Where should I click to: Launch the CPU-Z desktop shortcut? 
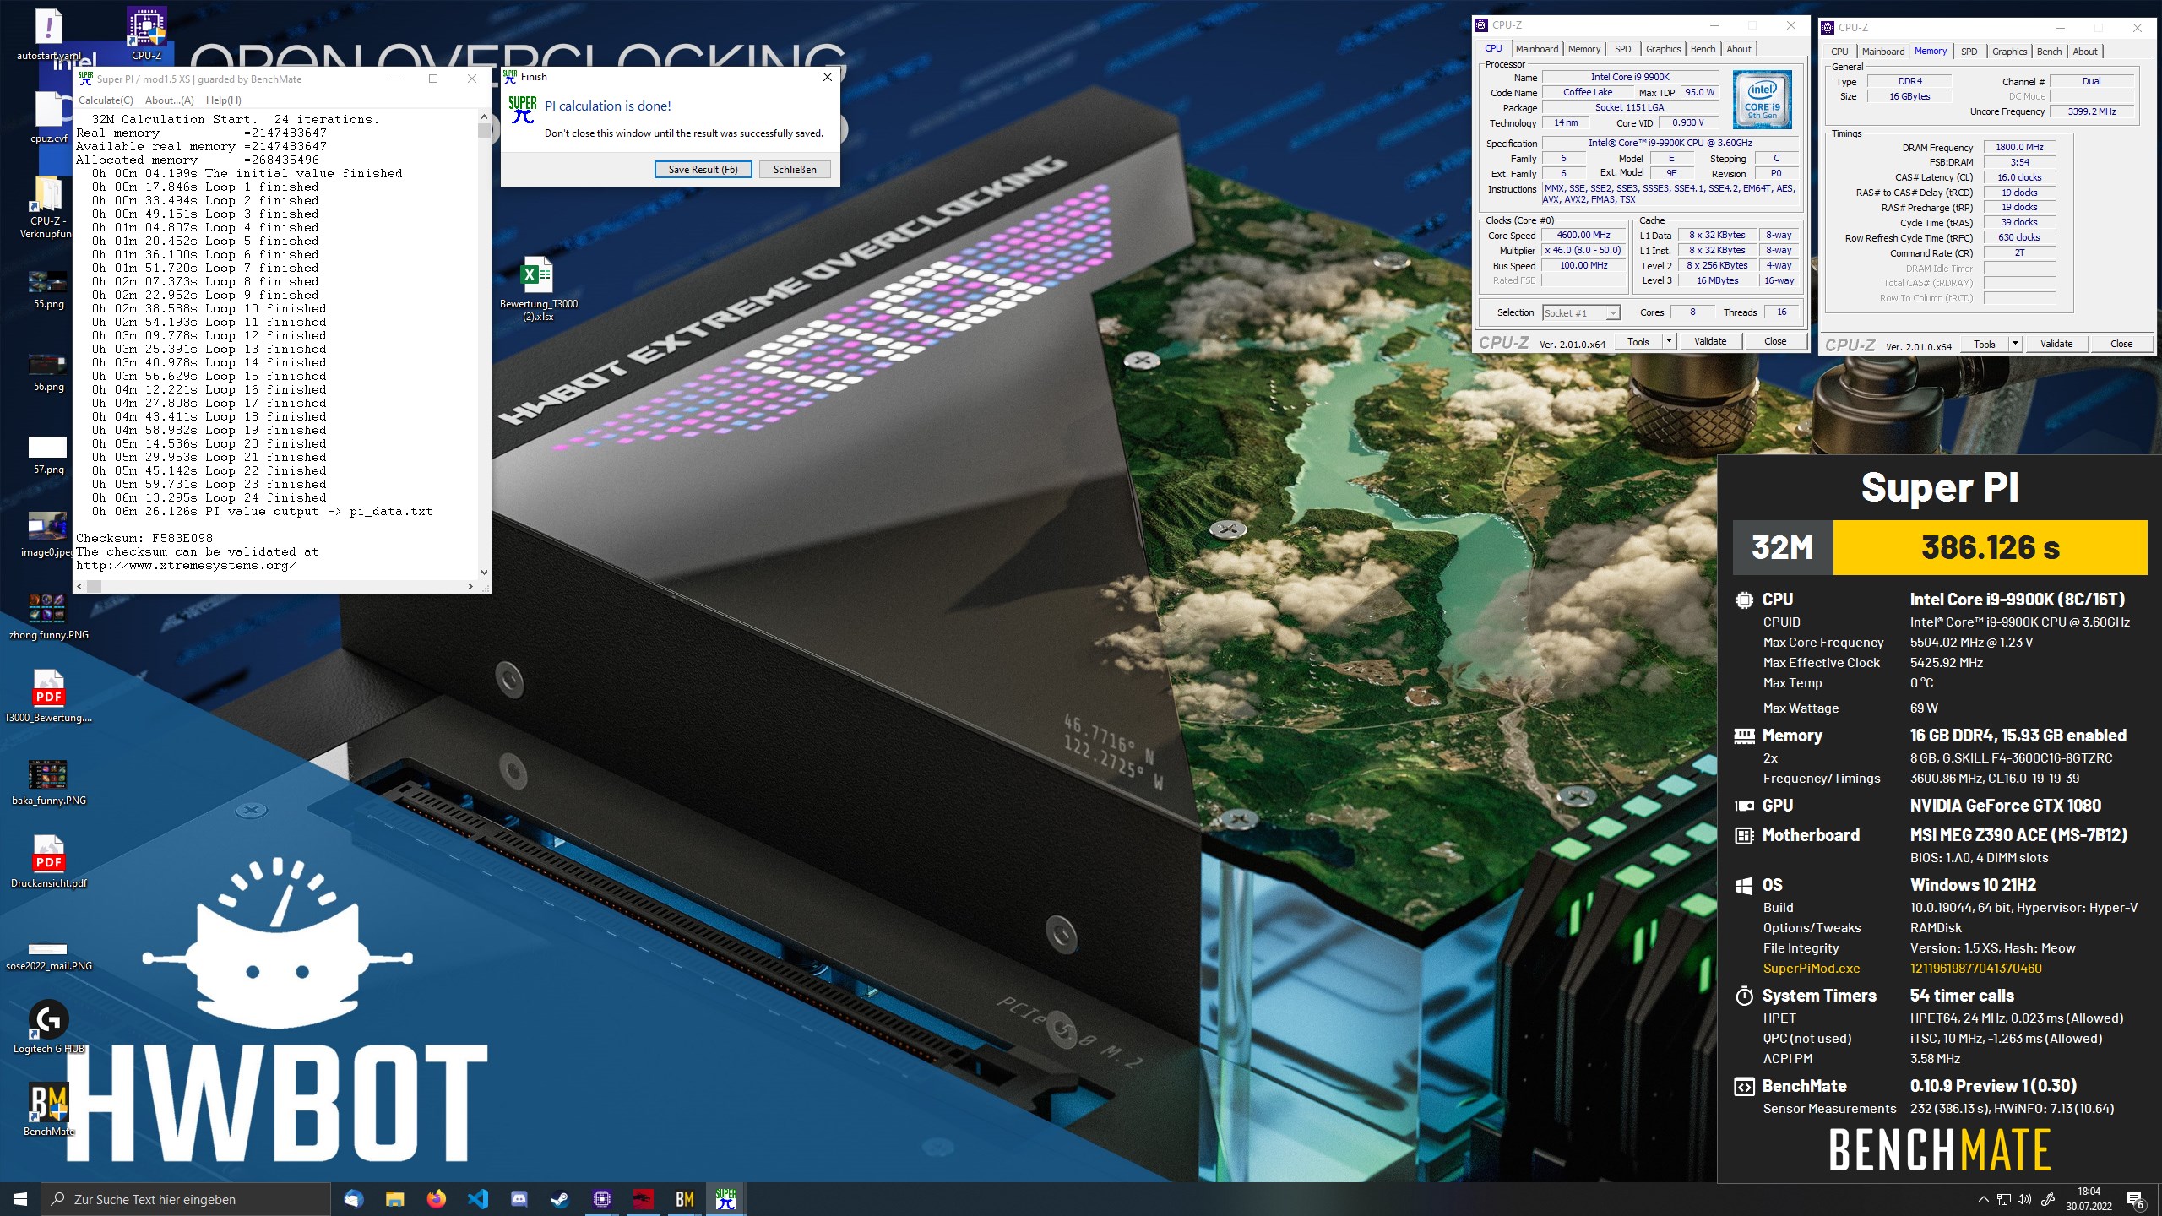pyautogui.click(x=146, y=34)
